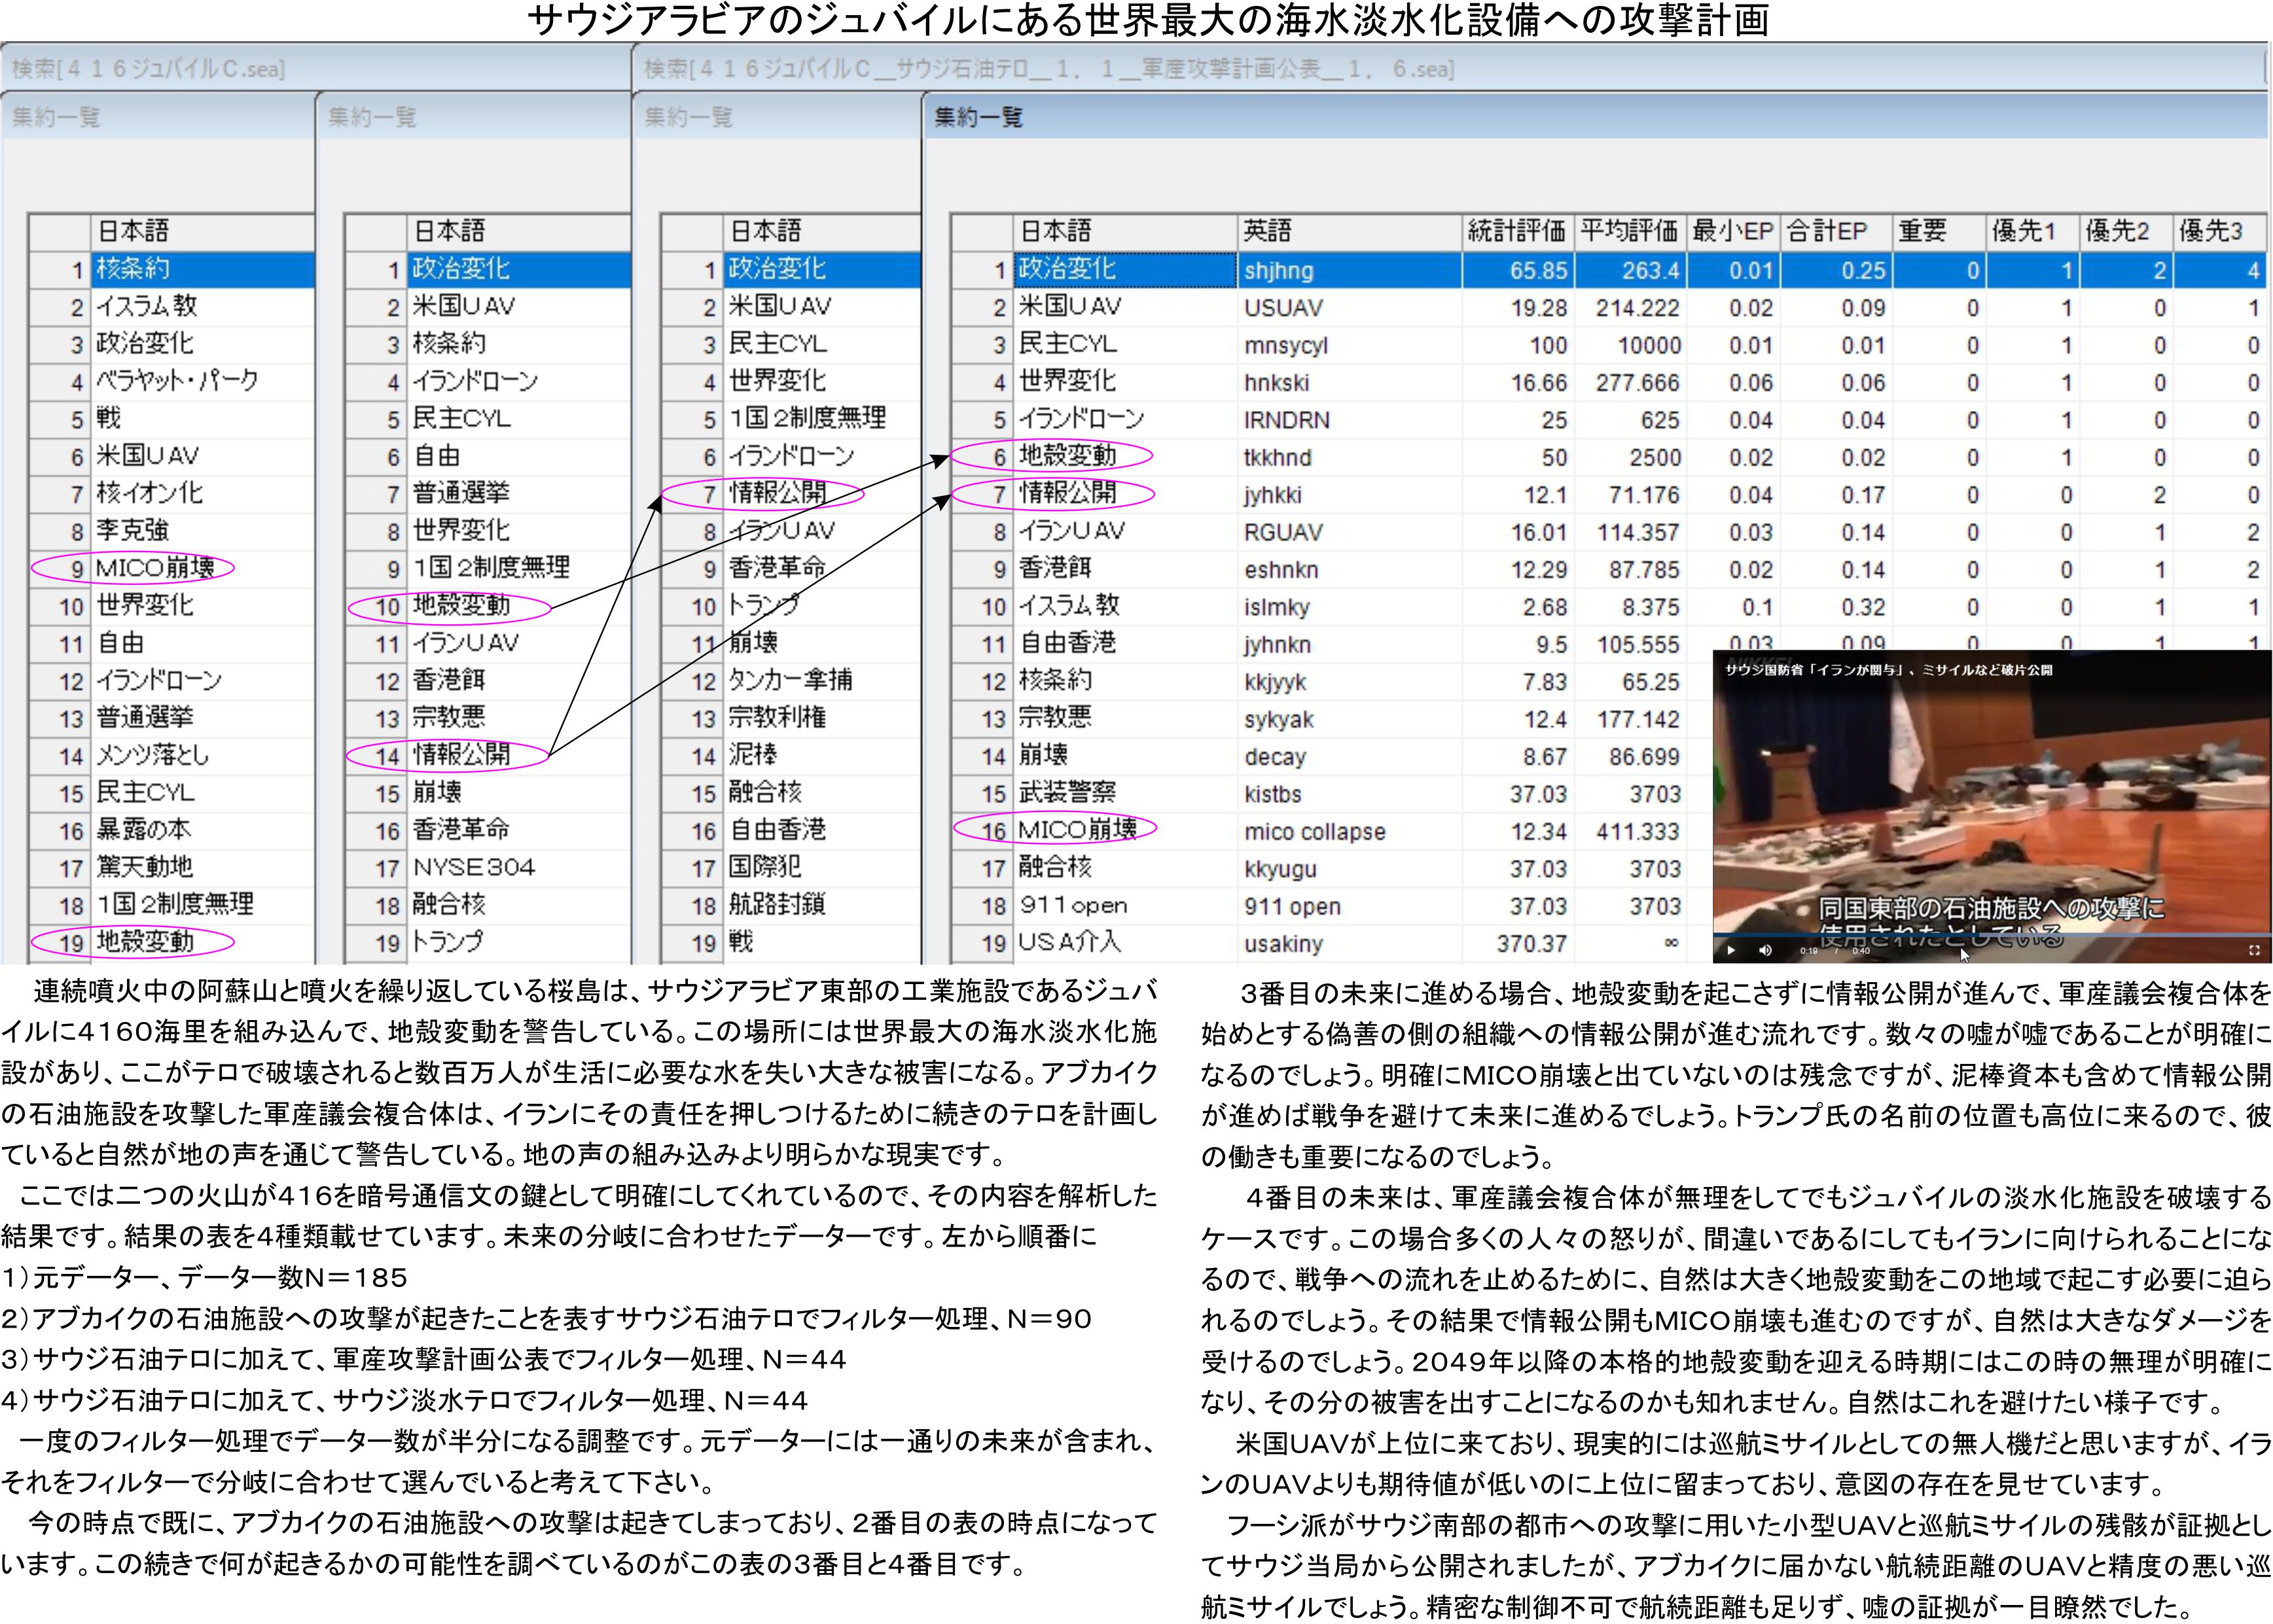Click the video volume speaker icon
The width and height of the screenshot is (2273, 1624).
[x=1765, y=950]
